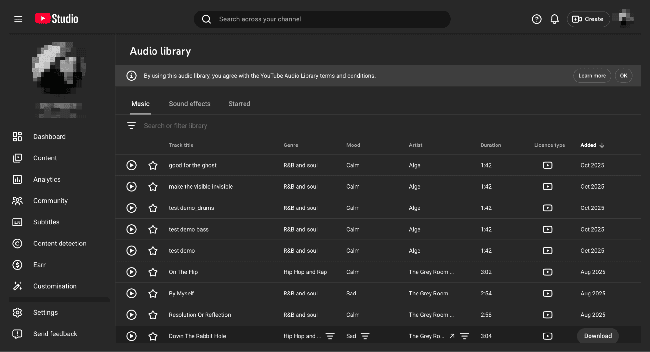This screenshot has width=650, height=352.
Task: Play the track By Myself
Action: pyautogui.click(x=131, y=293)
